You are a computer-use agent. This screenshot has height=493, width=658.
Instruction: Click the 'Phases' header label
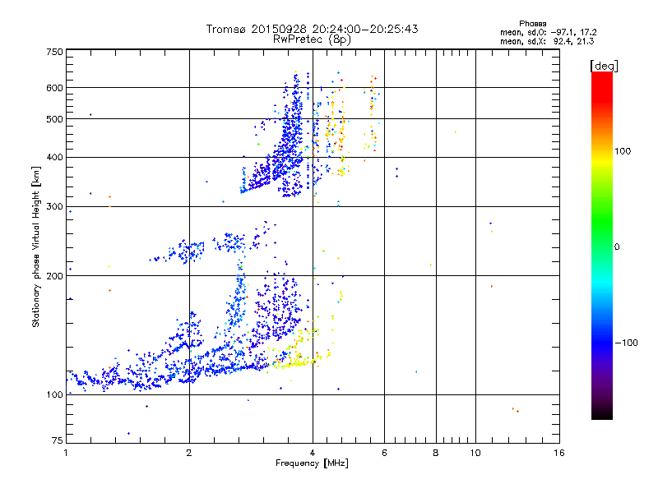point(532,24)
